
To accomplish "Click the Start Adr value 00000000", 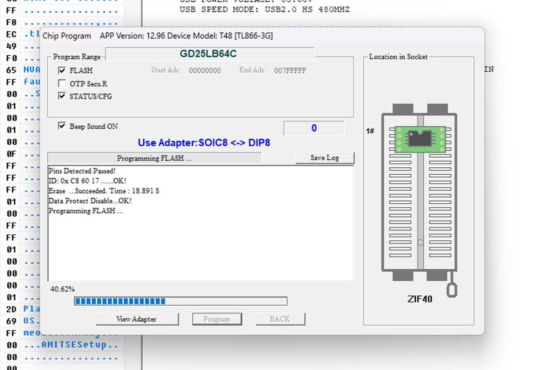I will (x=205, y=71).
